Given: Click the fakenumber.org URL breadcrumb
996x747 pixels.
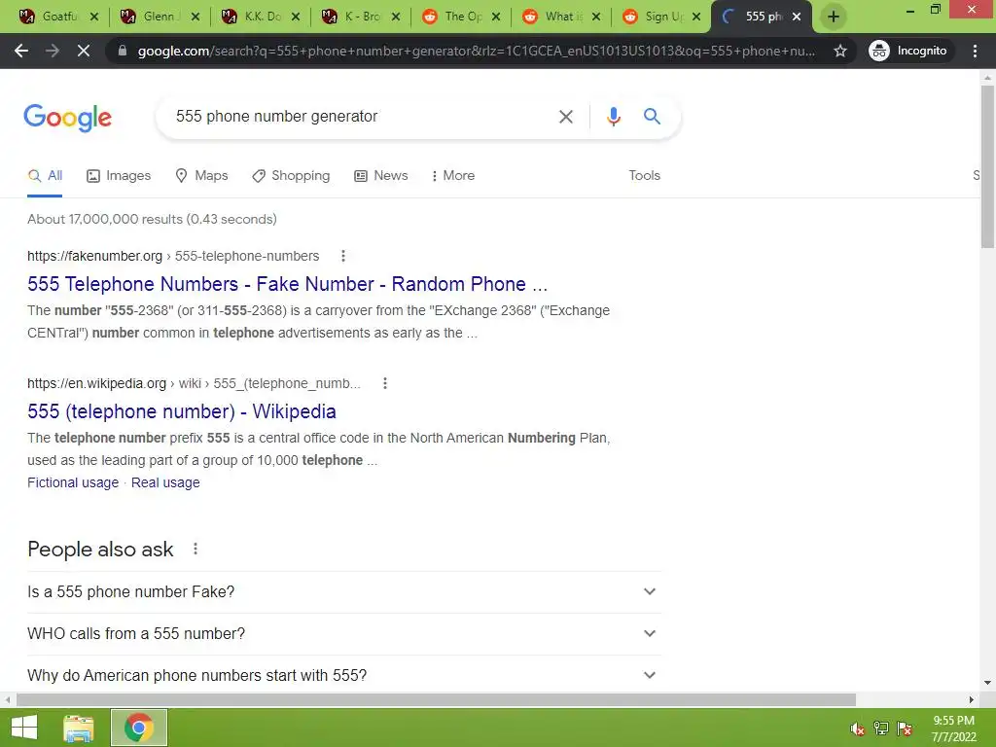Looking at the screenshot, I should click(x=173, y=256).
